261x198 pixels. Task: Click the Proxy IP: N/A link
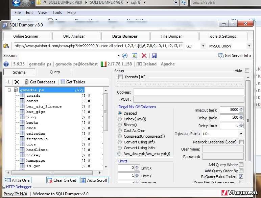[16, 194]
